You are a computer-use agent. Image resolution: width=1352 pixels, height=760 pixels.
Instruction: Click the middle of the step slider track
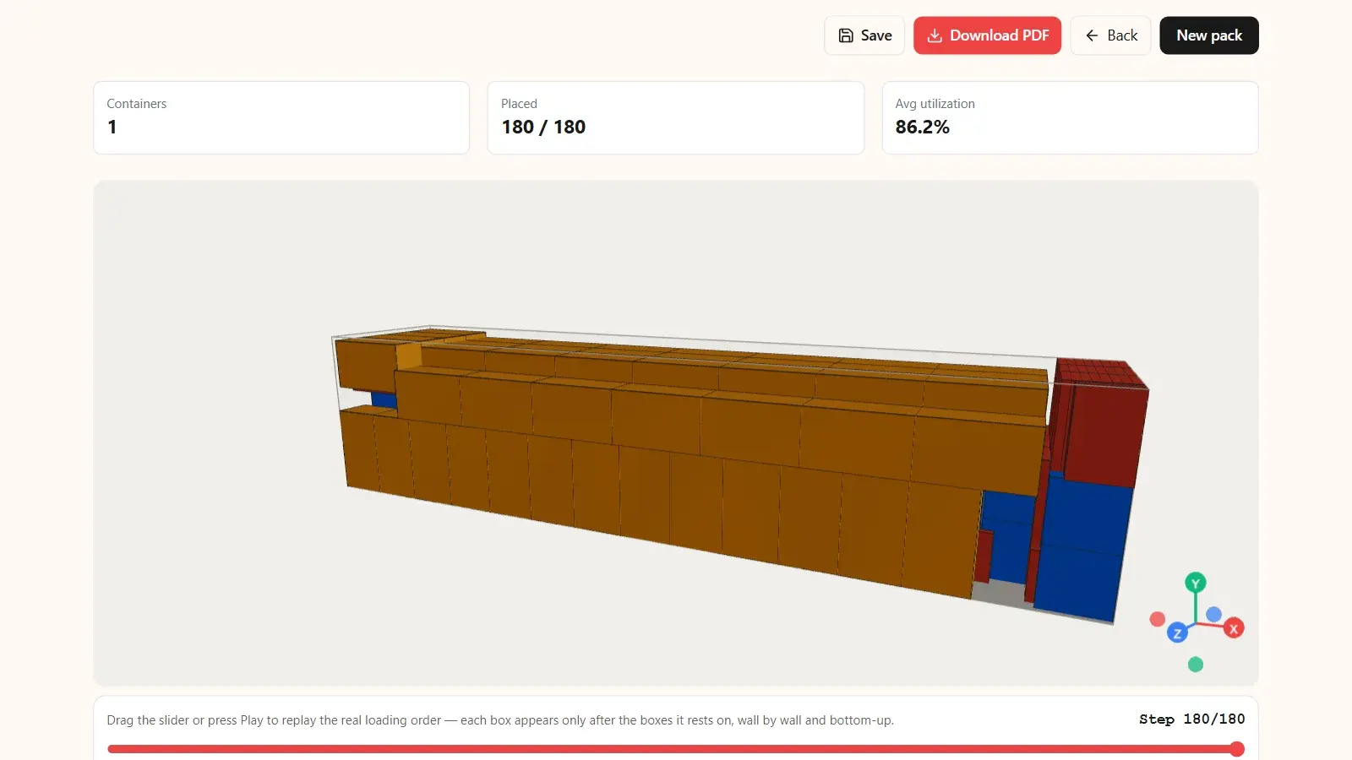tap(676, 749)
